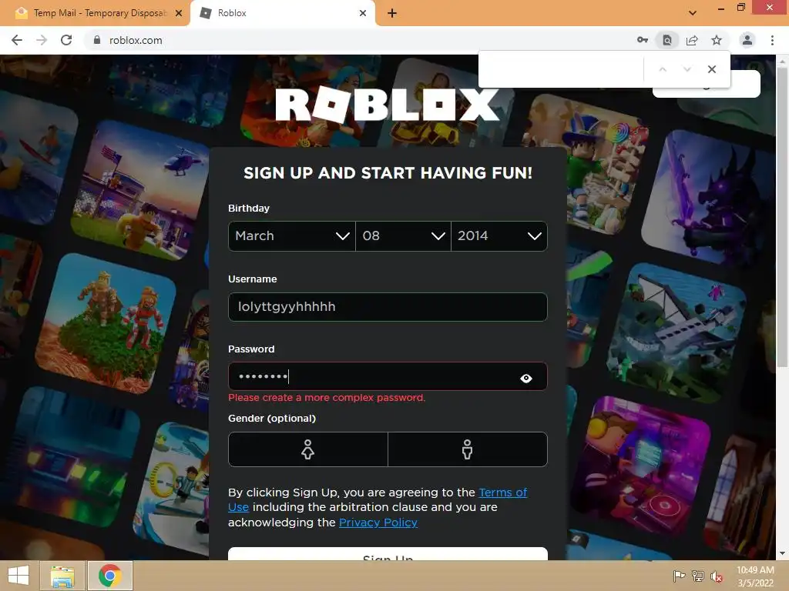Click the sign-up heading text
789x591 pixels.
click(x=388, y=173)
